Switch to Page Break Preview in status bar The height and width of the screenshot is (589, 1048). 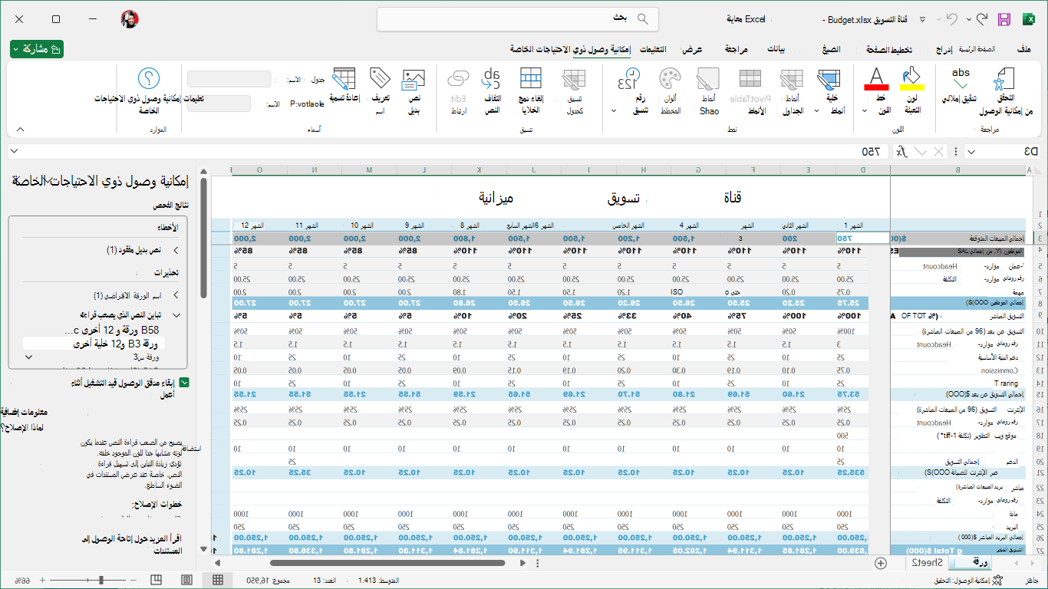point(157,580)
